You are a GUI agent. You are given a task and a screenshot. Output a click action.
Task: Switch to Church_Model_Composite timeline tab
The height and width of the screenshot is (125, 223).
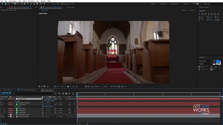tap(28, 90)
